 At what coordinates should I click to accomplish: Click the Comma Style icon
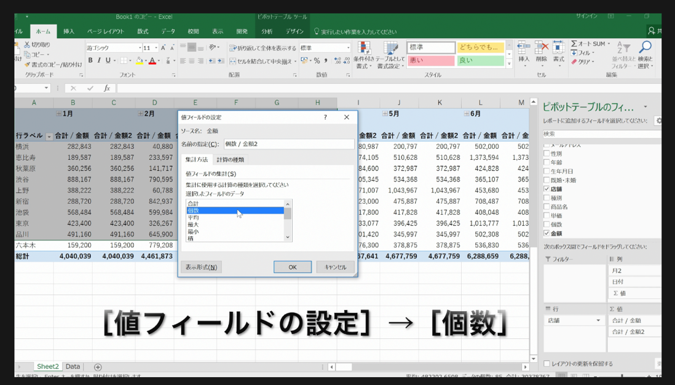point(326,61)
